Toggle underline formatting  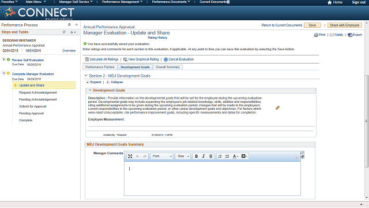click(210, 156)
